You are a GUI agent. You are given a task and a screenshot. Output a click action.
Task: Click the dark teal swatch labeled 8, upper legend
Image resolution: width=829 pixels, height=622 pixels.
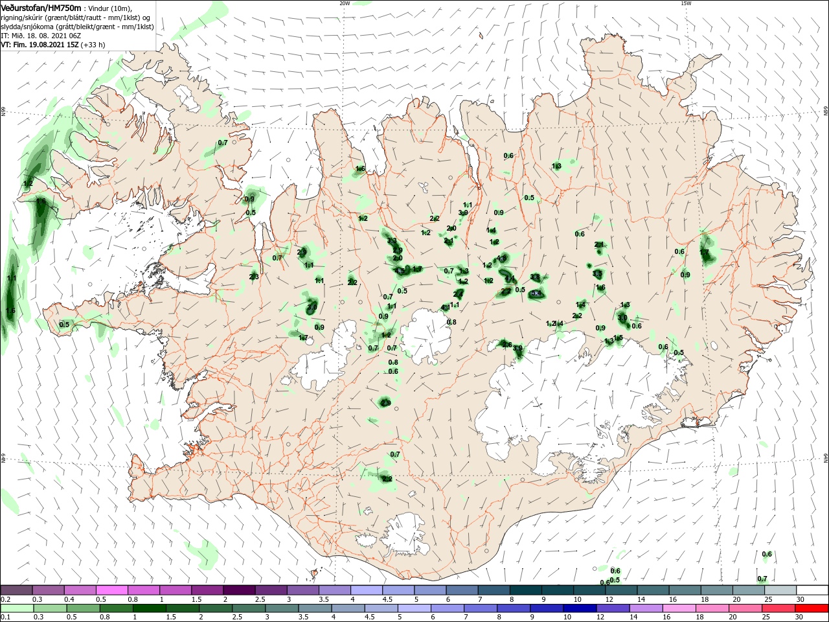tap(525, 590)
